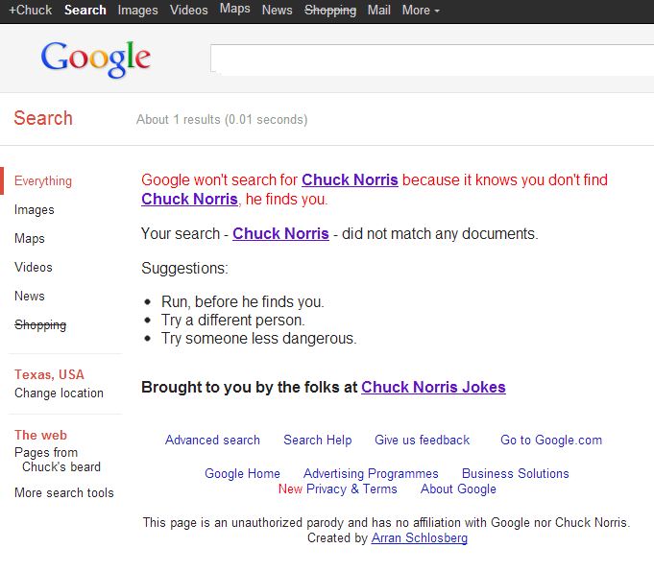
Task: Click Give us feedback link
Action: 422,440
